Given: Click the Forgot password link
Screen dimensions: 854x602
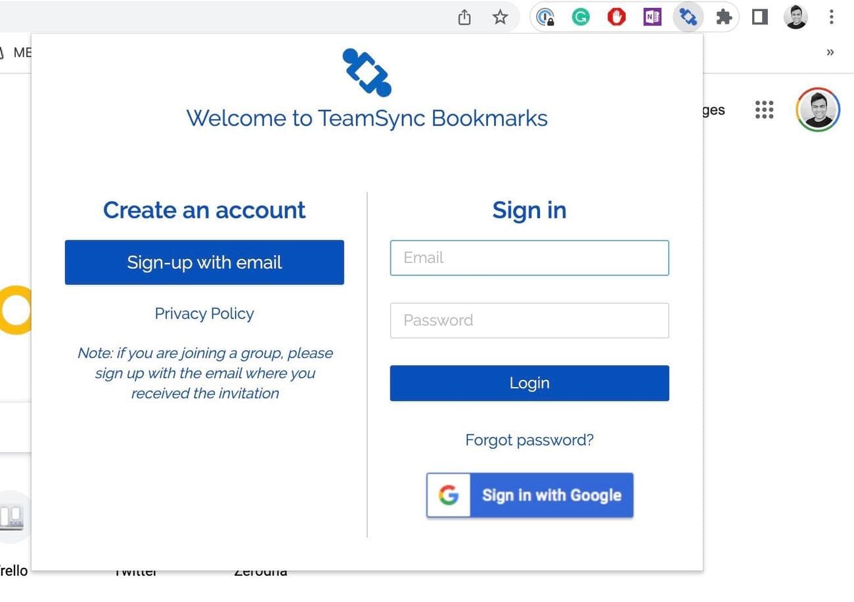Looking at the screenshot, I should click(529, 440).
